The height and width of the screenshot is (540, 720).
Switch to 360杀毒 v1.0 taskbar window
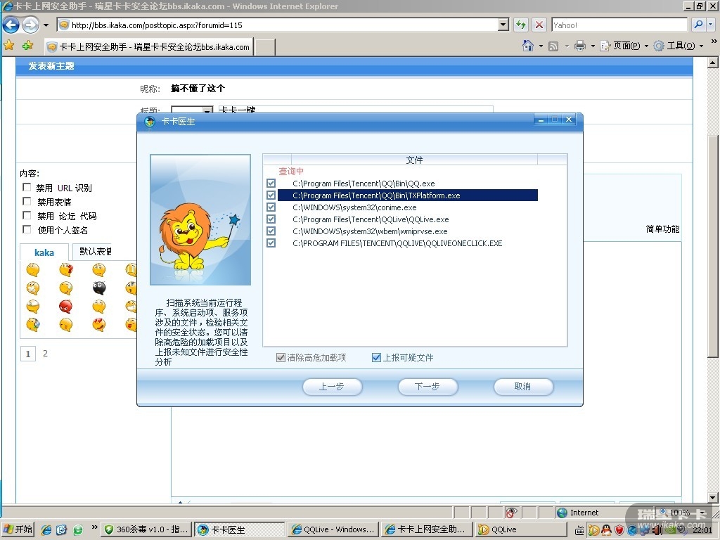coord(146,529)
